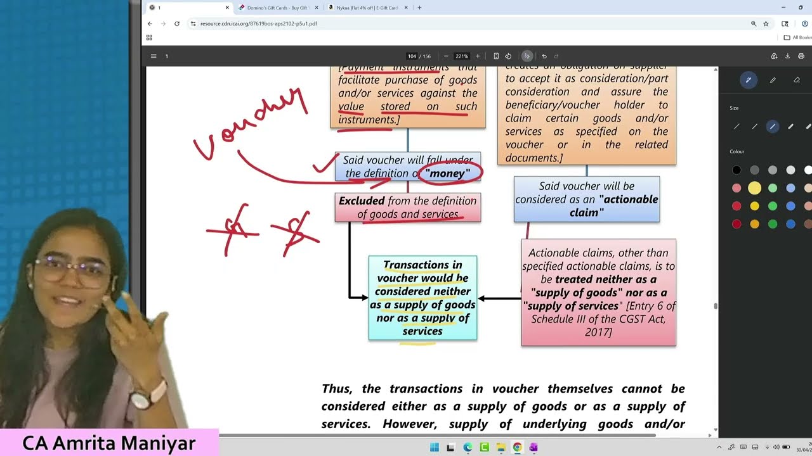
Task: Undo the last annotation
Action: pyautogui.click(x=544, y=56)
